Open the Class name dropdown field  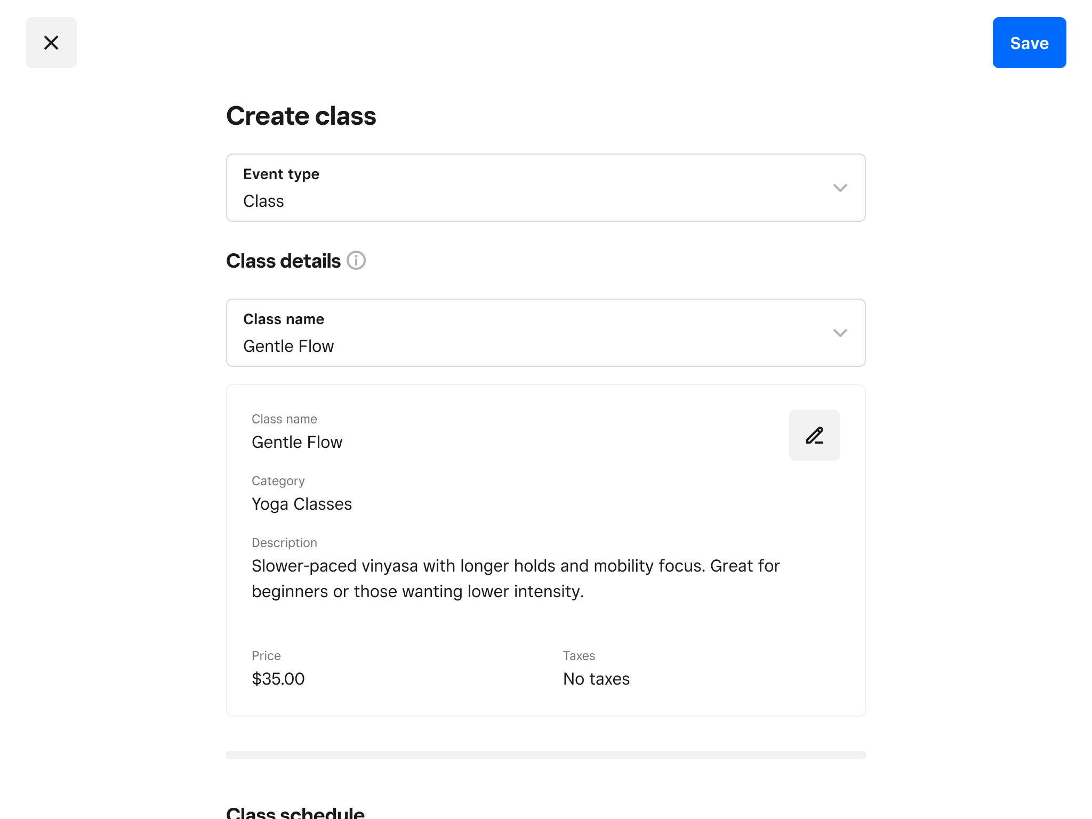pos(533,333)
